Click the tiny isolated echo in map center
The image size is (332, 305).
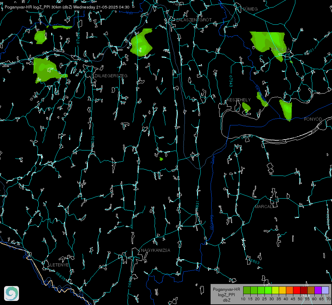coord(161,159)
